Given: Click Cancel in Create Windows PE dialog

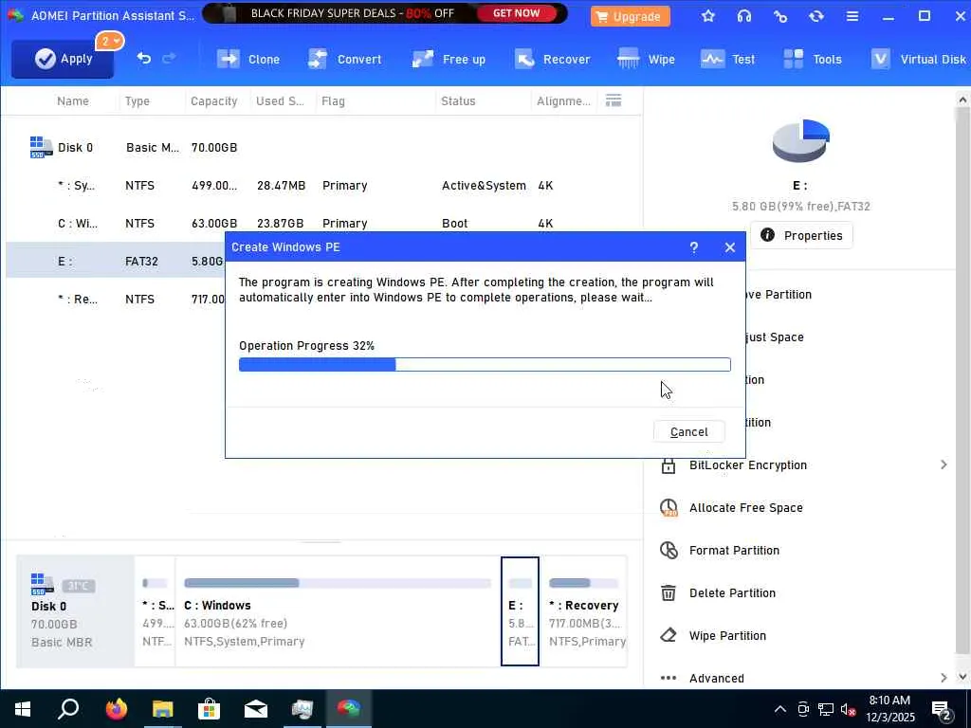Looking at the screenshot, I should 688,431.
